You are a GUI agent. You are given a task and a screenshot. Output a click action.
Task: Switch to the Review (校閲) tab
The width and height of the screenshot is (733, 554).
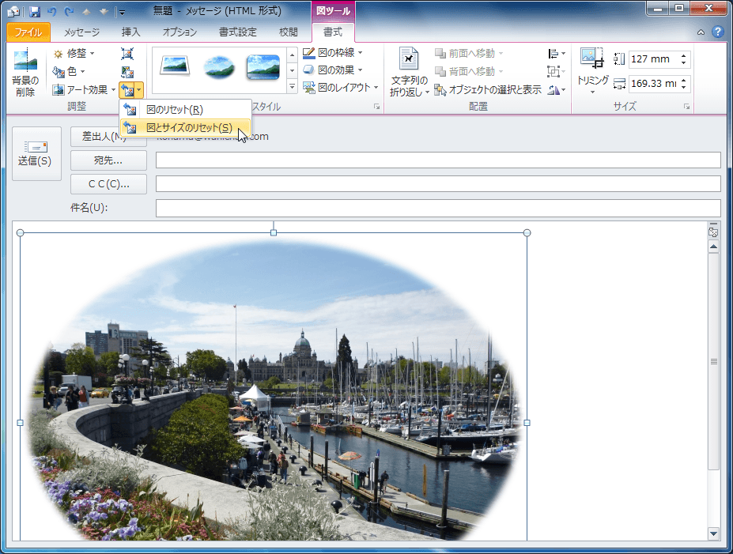288,32
